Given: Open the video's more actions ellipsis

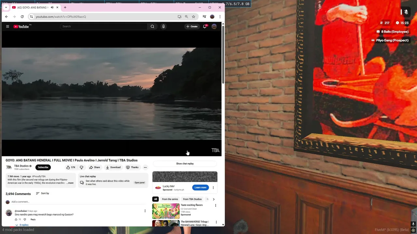Looking at the screenshot, I should coord(145,167).
